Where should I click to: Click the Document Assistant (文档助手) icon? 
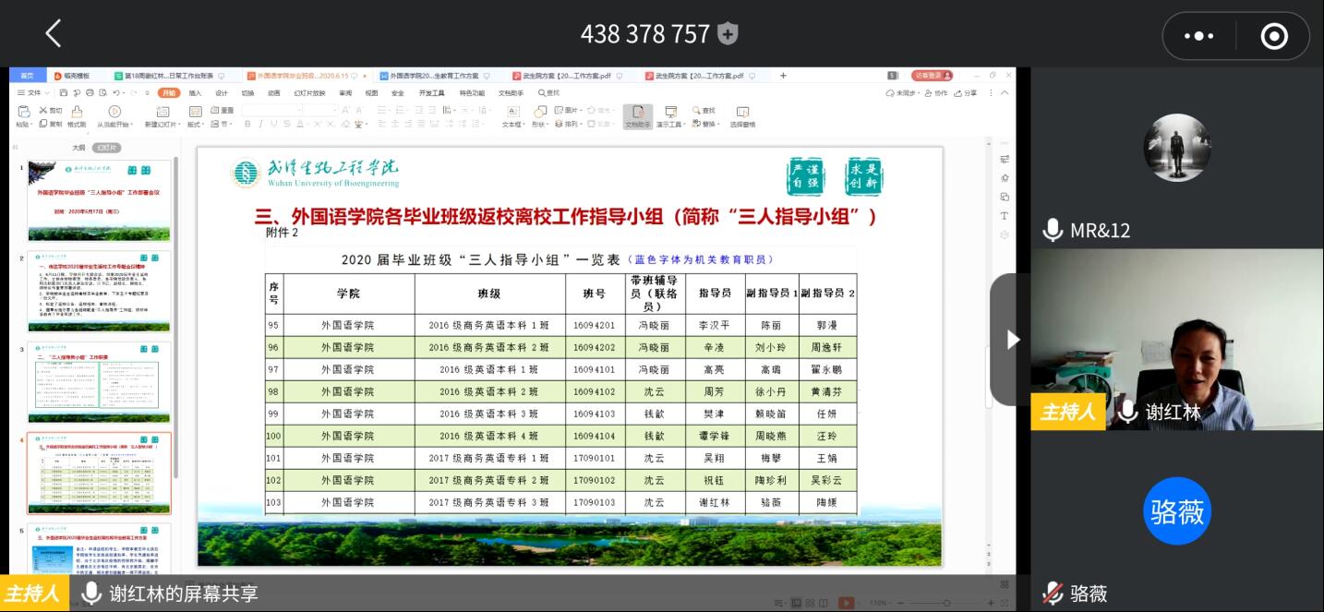coord(638,114)
